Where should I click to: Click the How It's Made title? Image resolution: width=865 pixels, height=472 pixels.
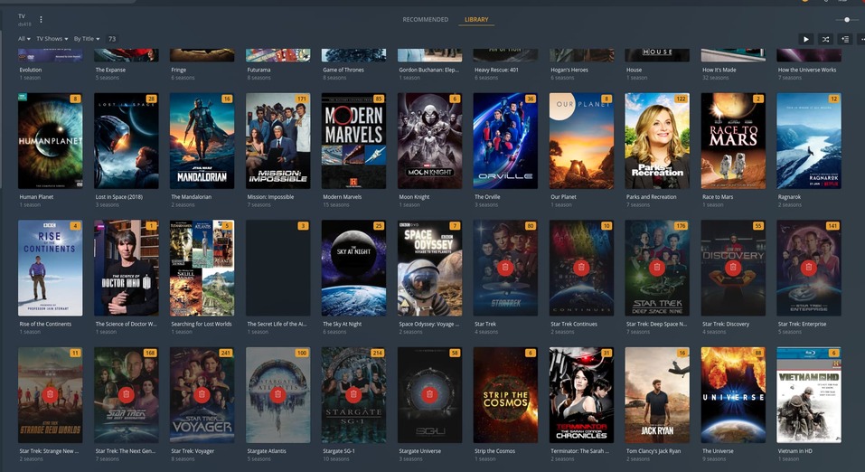pos(718,71)
